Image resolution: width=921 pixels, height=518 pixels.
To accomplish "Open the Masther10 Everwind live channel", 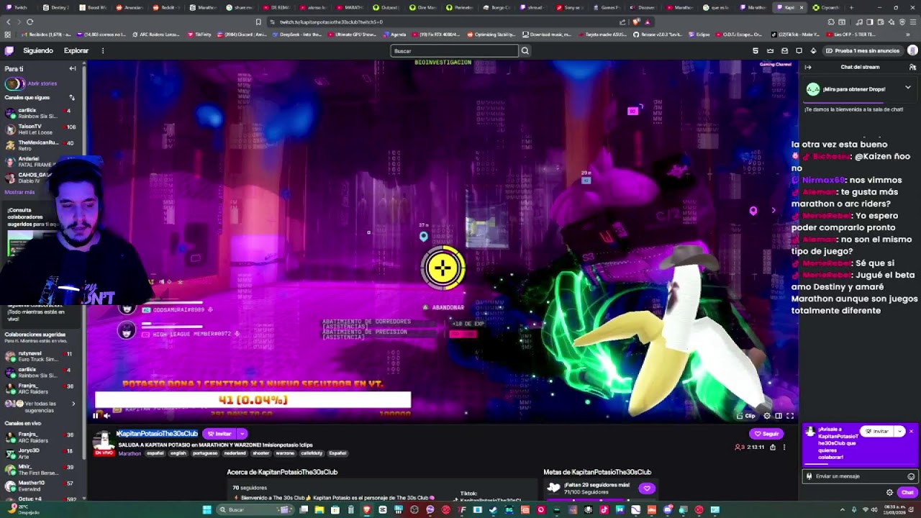I will point(41,486).
